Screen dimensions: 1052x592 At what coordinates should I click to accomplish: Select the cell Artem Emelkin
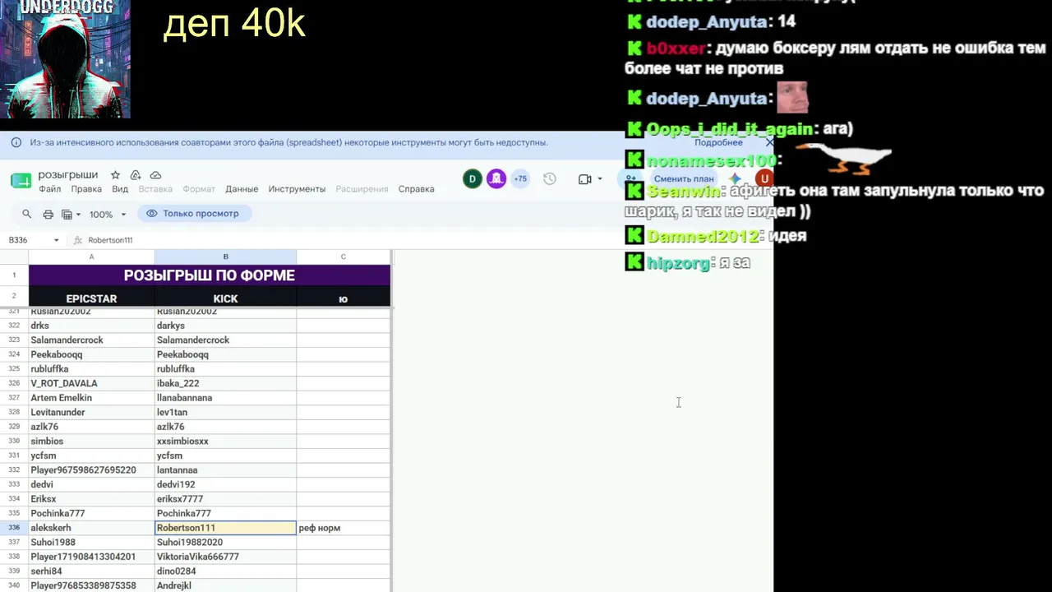91,398
